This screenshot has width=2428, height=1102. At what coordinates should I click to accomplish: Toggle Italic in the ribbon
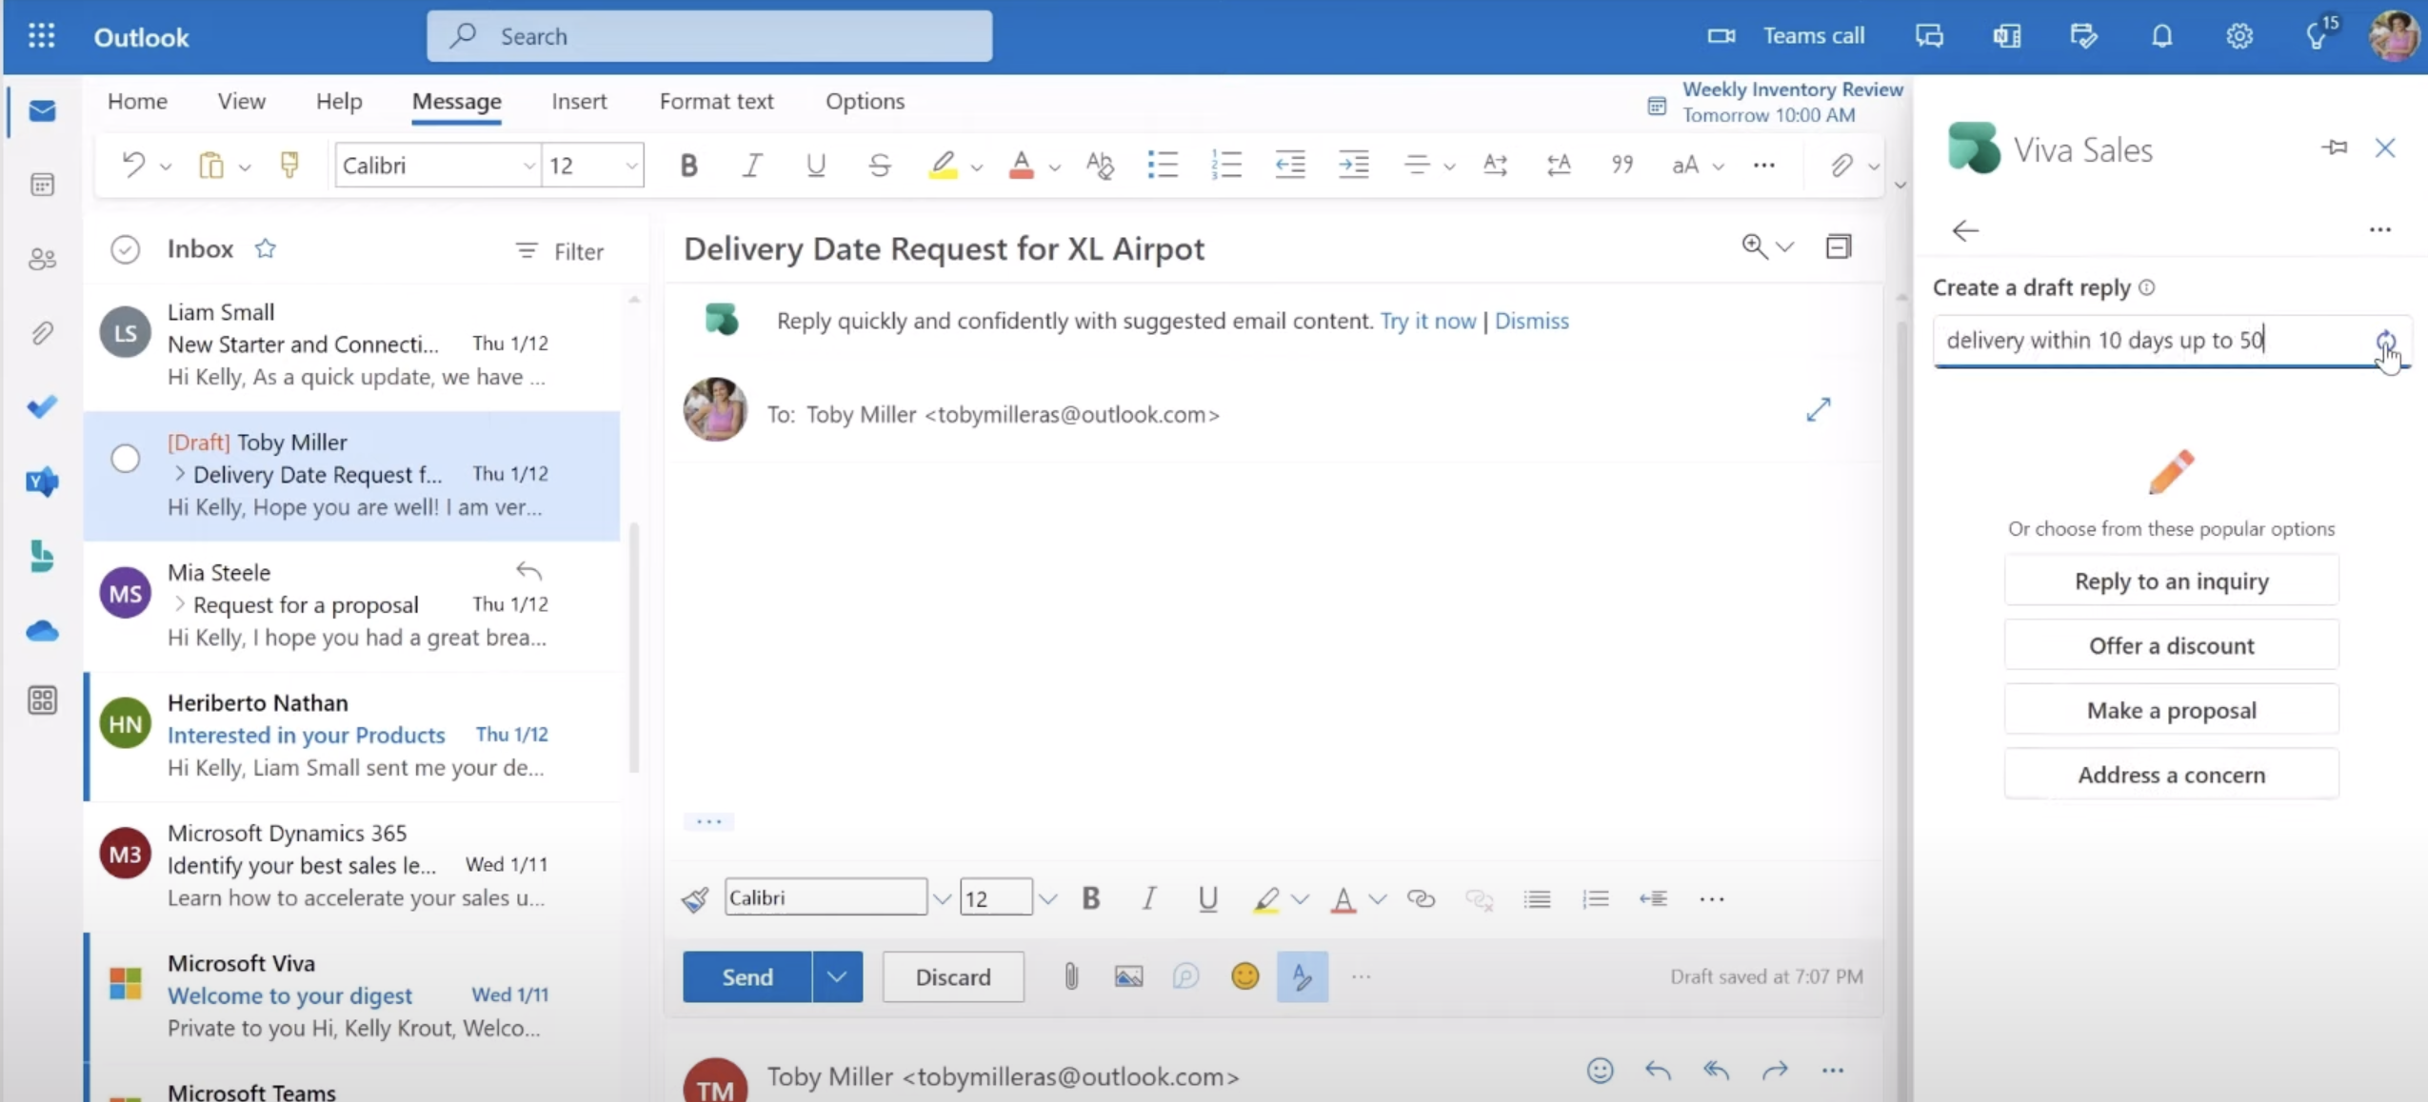pyautogui.click(x=751, y=165)
